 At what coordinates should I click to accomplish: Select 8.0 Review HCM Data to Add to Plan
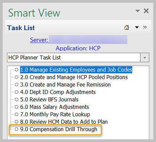coord(64,122)
